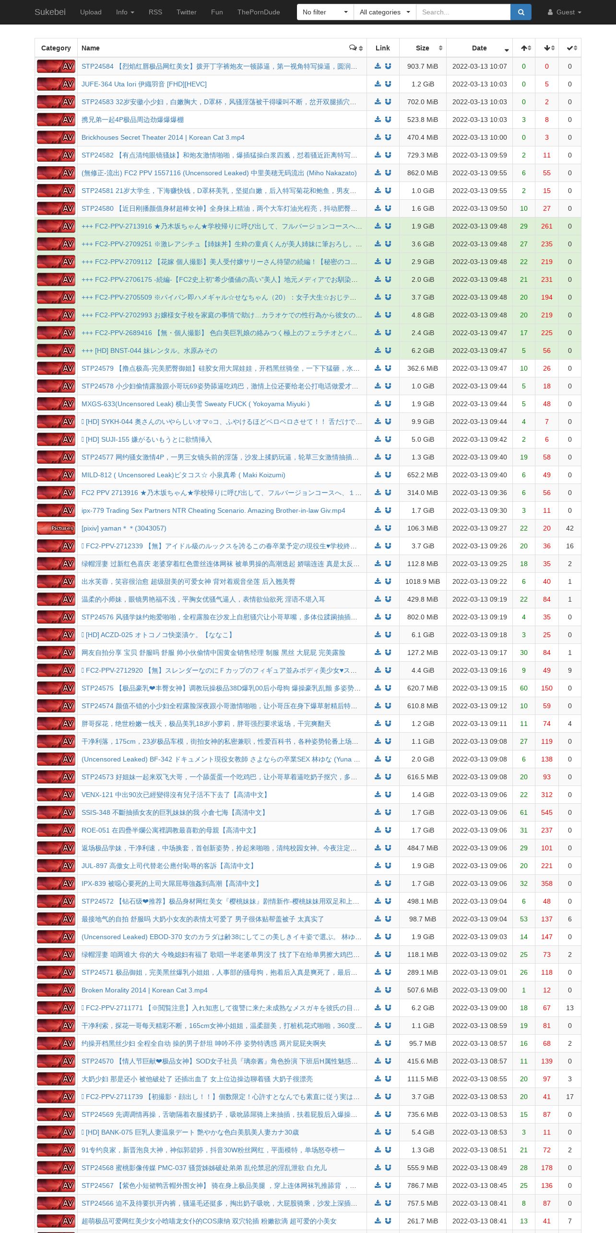Click size cell "903.7 MiB"

coord(423,66)
